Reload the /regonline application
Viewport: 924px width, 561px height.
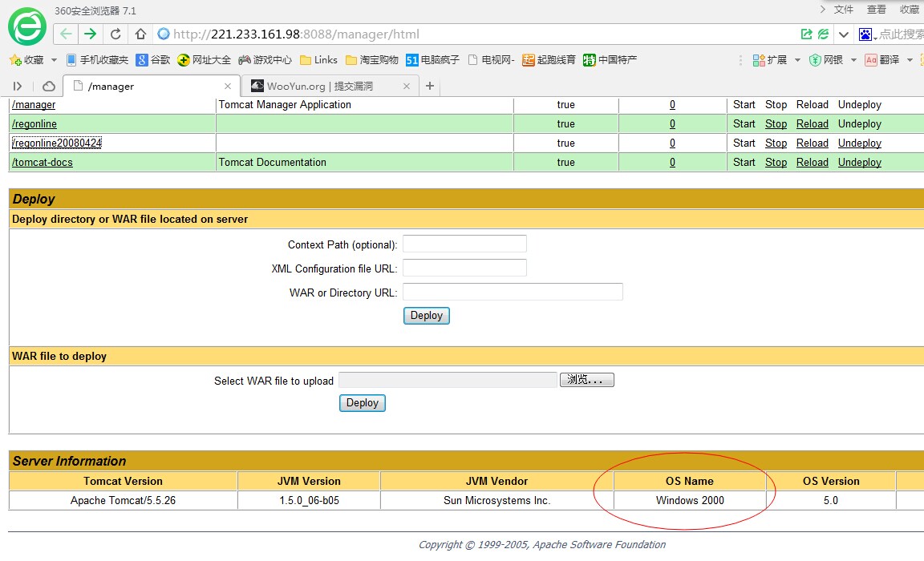tap(812, 124)
